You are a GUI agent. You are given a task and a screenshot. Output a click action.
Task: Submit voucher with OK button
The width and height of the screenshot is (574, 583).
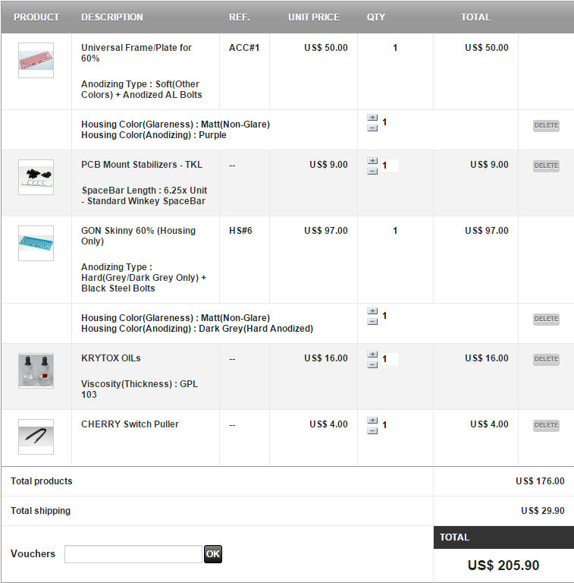point(213,554)
